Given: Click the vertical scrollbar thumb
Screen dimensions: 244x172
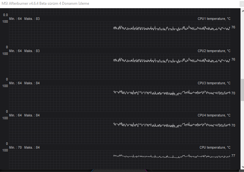Looking at the screenshot, I should (x=242, y=90).
